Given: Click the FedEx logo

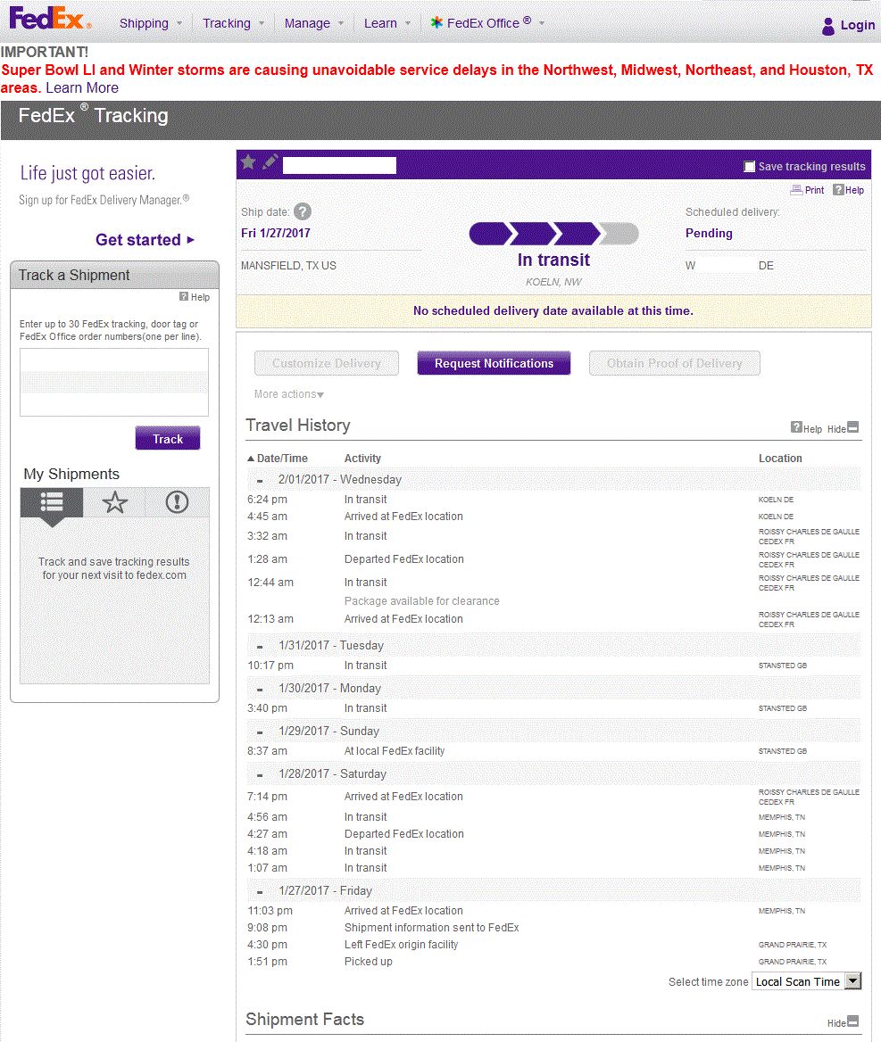Looking at the screenshot, I should point(50,20).
